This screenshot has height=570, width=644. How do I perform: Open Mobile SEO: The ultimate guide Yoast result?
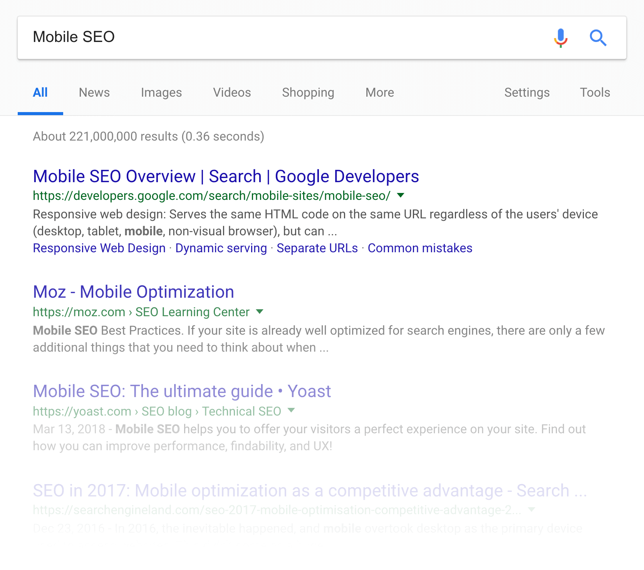182,391
